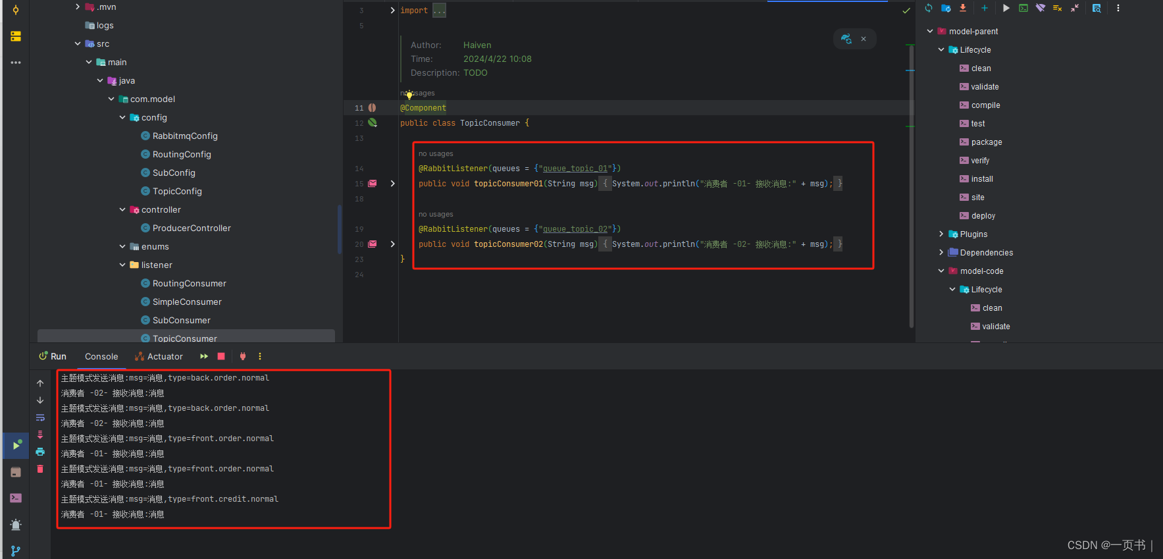The width and height of the screenshot is (1163, 559).
Task: Expand the folded import block
Action: click(x=393, y=11)
